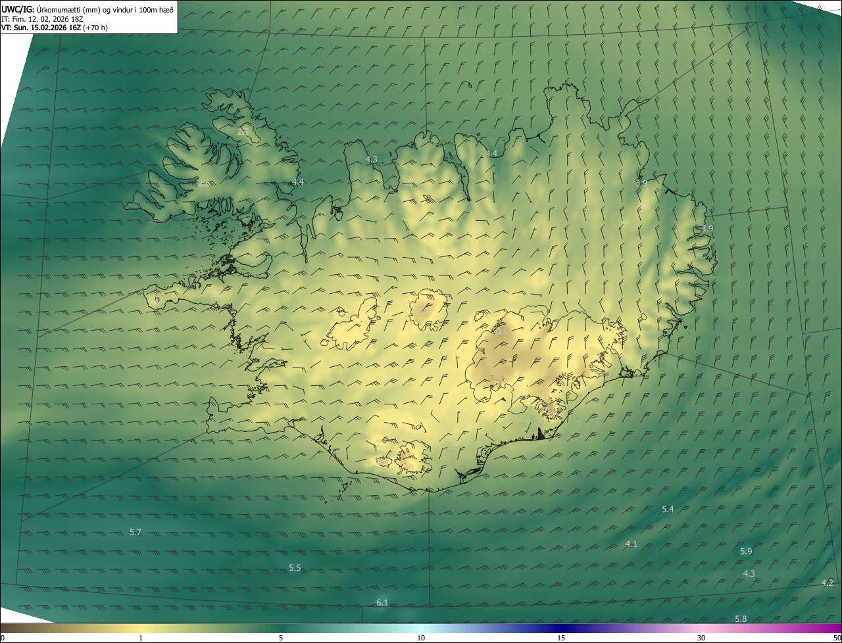Click the 5.7 value label on the map
Viewport: 842px width, 643px height.
[x=136, y=532]
